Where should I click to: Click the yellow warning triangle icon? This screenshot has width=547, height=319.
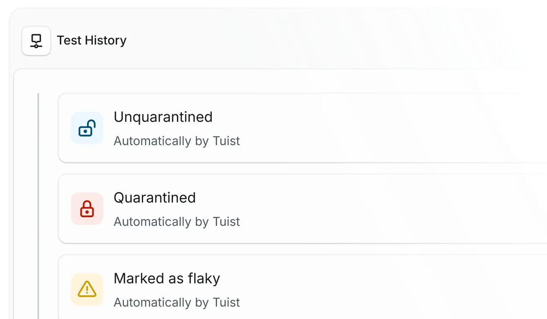coord(87,289)
